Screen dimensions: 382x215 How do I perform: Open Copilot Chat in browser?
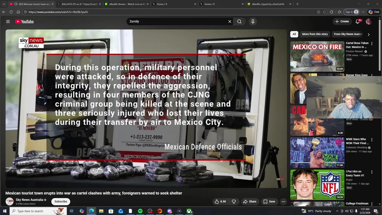coord(374,12)
